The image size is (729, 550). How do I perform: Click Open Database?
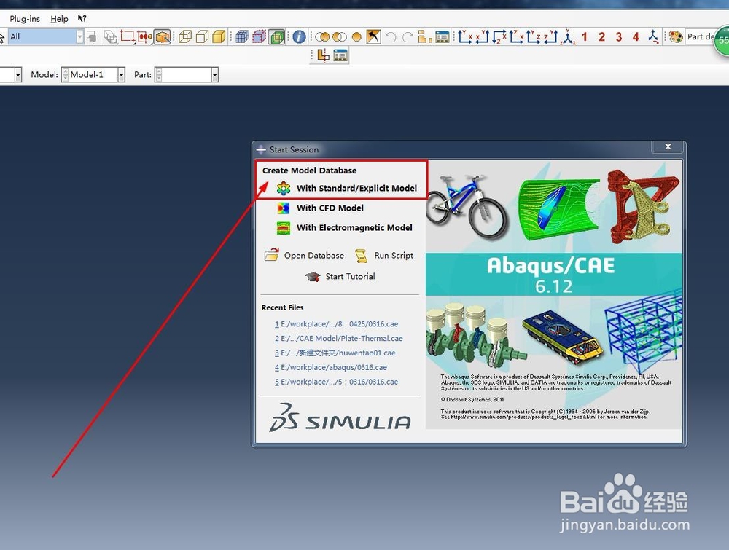click(x=305, y=256)
